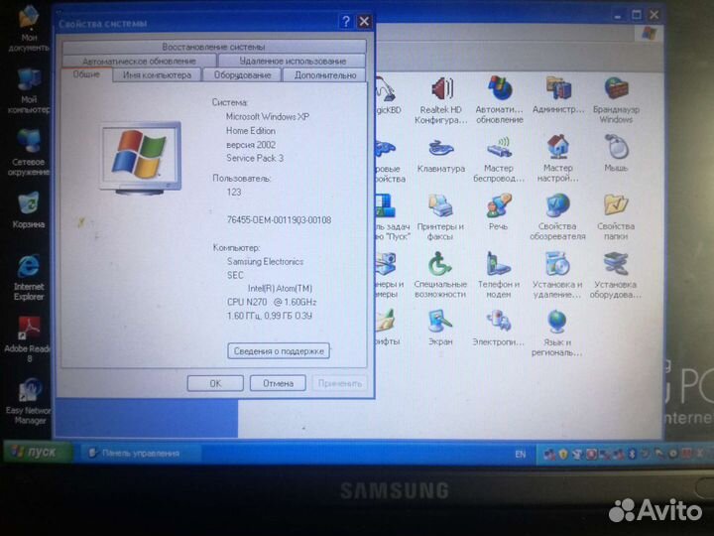Switch to Автоматическое обновление tab
The height and width of the screenshot is (536, 714).
(x=139, y=61)
